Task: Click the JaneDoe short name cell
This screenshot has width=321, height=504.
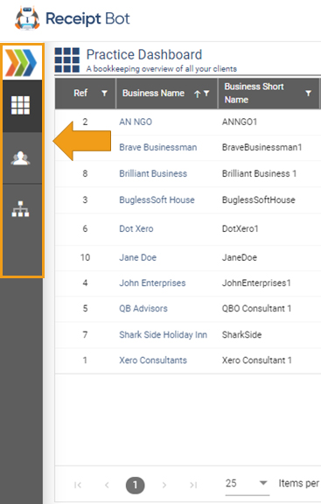Action: tap(240, 257)
